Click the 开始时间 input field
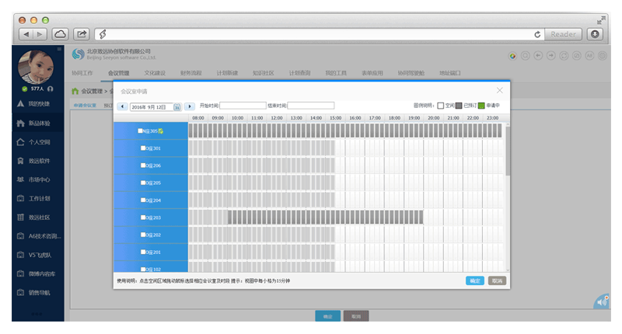 (243, 106)
